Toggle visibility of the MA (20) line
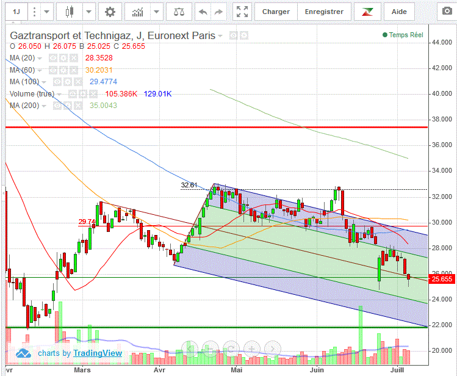Viewport: 457px width, 376px height. [x=52, y=58]
